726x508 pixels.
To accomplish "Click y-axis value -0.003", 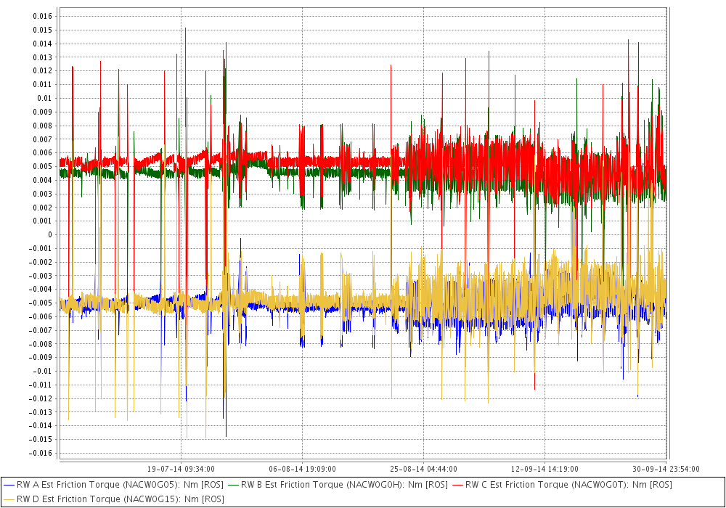I will 41,276.
